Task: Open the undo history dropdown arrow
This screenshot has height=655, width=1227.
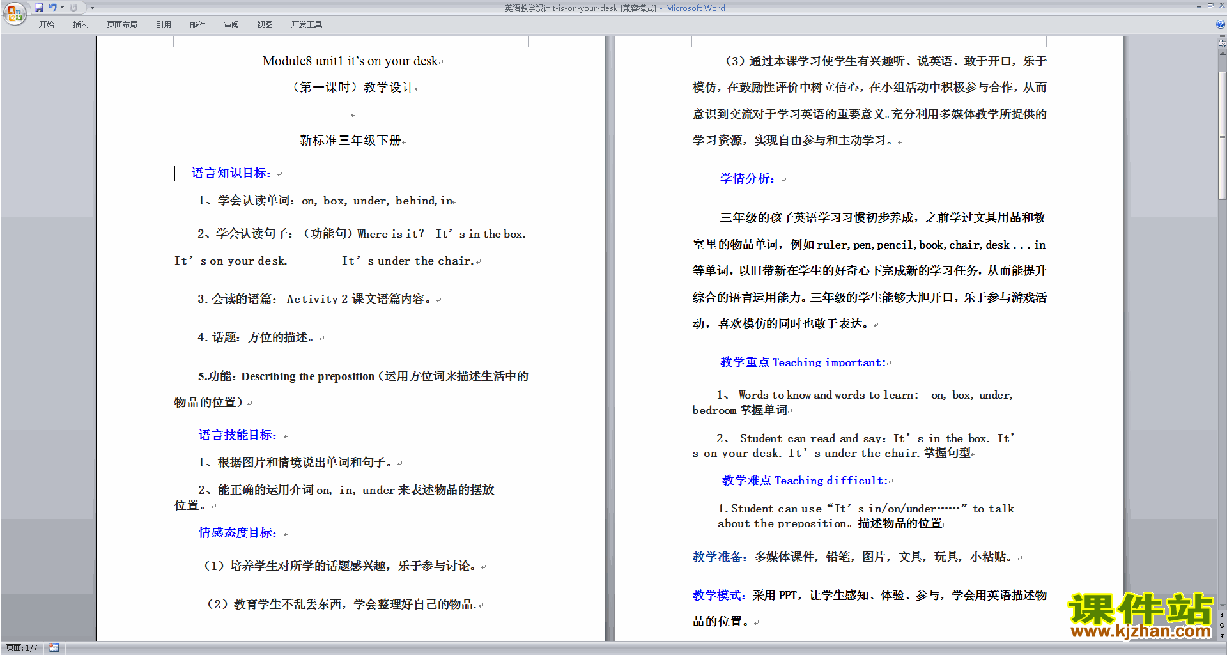Action: point(62,8)
